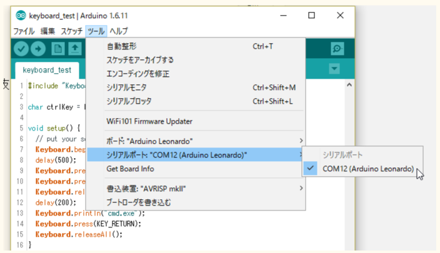The width and height of the screenshot is (440, 253).
Task: Click the シリアルポート: "COM12" menu entry
Action: [196, 155]
